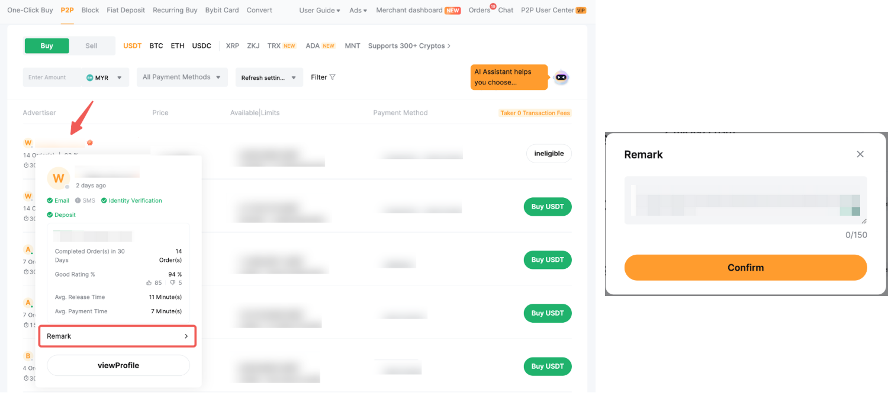
Task: Select the BTC crypto tab
Action: coord(156,46)
